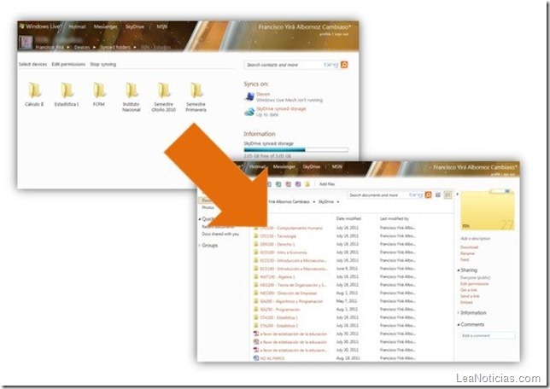Open the dropdown arrow after SkyDrive in the breadcrumb
The width and height of the screenshot is (550, 389).
point(338,202)
